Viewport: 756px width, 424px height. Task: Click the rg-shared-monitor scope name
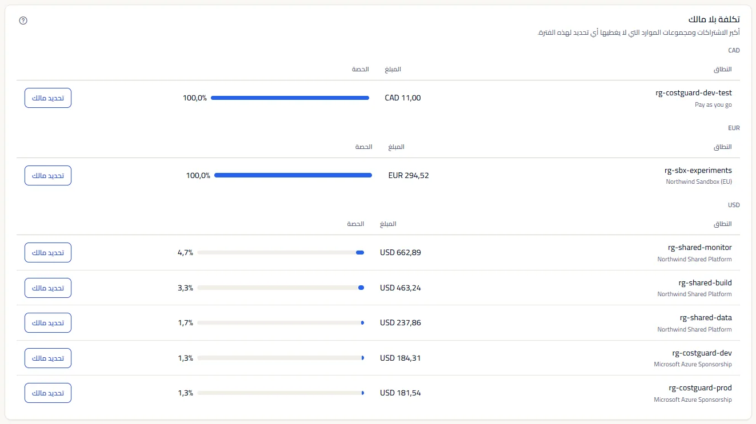700,247
